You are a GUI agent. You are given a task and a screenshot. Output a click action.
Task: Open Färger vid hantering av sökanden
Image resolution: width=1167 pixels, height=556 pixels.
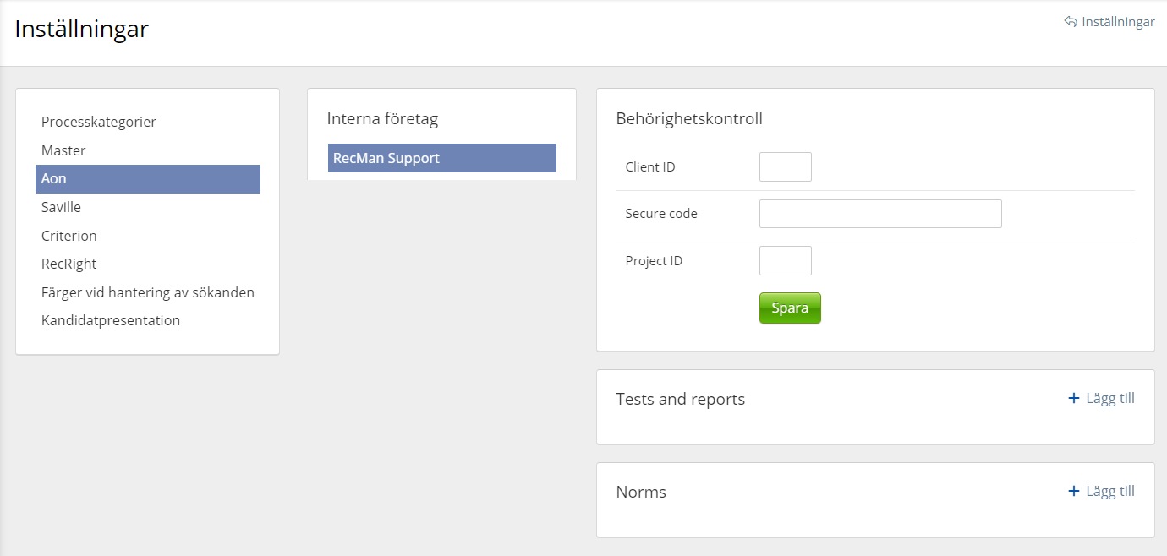[x=147, y=292]
